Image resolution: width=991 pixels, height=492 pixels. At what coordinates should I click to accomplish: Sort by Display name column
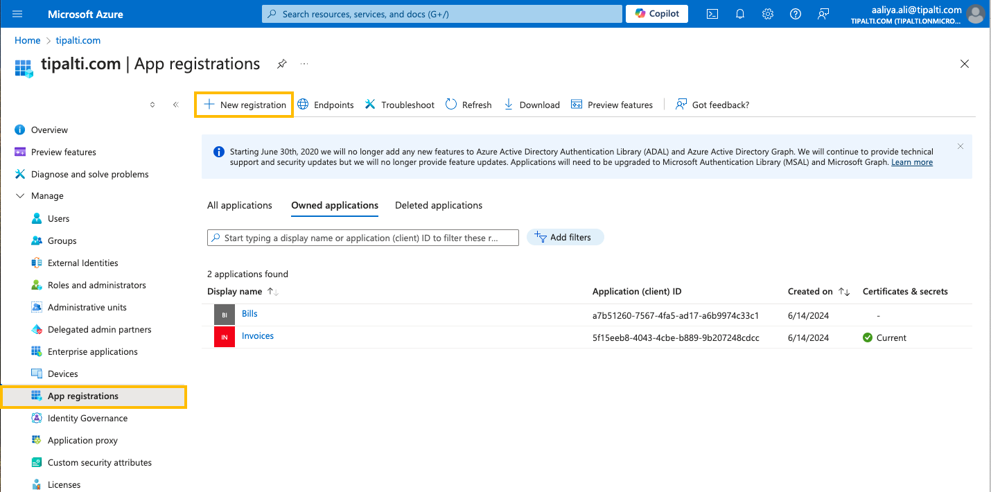coord(272,292)
